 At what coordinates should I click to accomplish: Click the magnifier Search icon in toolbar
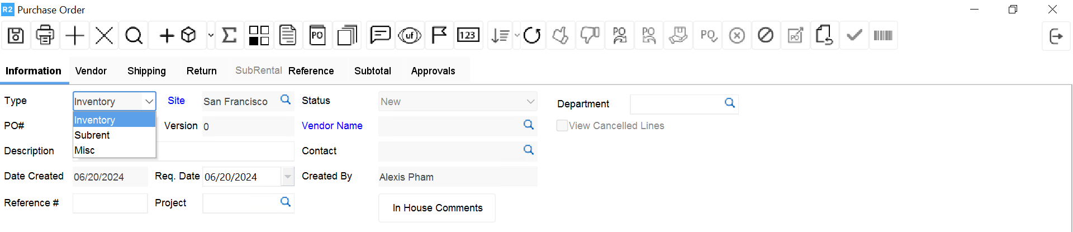coord(134,36)
